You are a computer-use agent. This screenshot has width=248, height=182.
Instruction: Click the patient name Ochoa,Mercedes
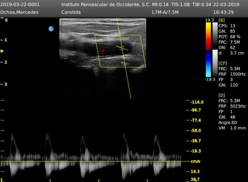click(19, 12)
